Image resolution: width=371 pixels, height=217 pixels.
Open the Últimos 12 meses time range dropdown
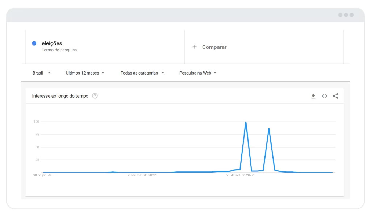point(85,73)
